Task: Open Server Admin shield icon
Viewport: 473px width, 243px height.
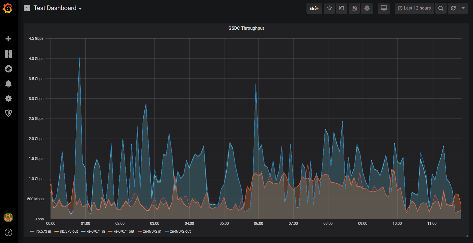Action: click(x=8, y=113)
